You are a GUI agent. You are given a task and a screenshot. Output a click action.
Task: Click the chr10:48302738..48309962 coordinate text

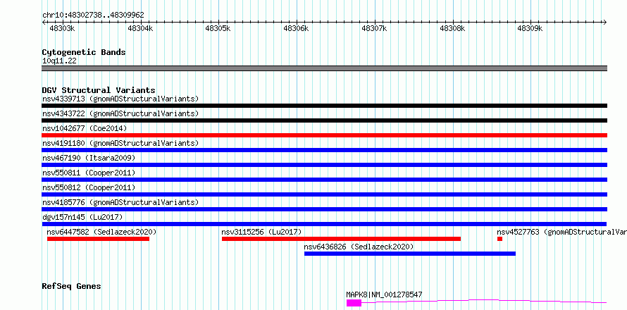93,15
